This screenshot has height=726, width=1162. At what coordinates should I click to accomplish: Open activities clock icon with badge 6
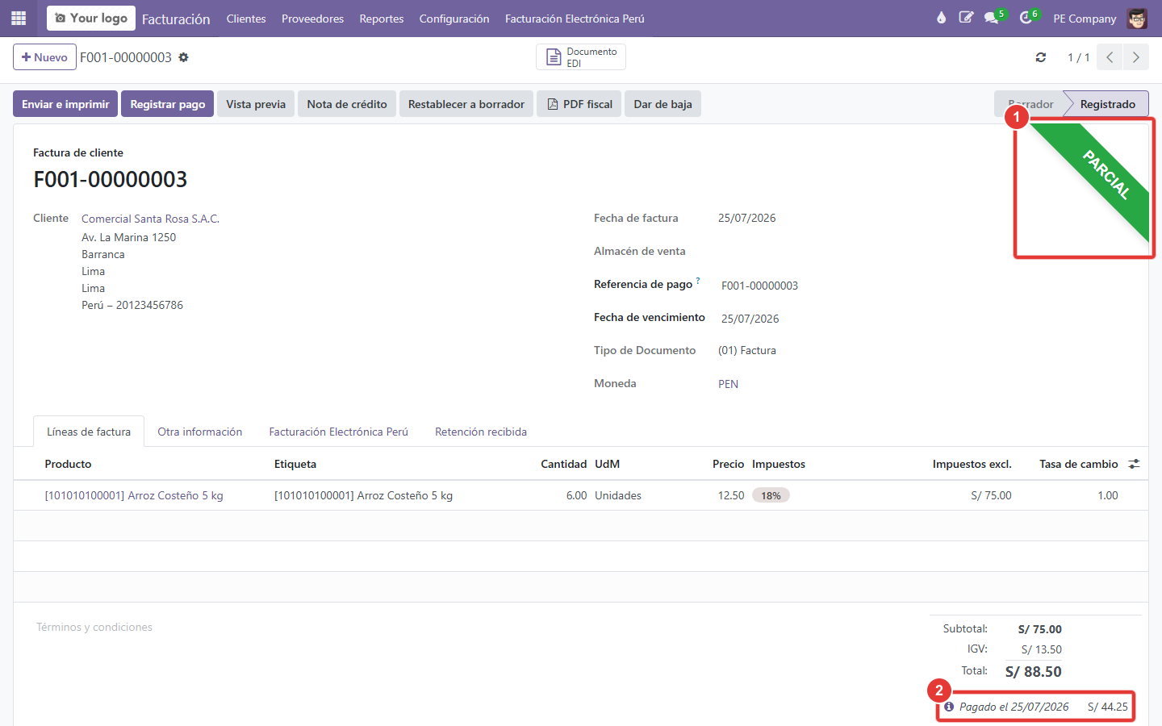point(1027,18)
